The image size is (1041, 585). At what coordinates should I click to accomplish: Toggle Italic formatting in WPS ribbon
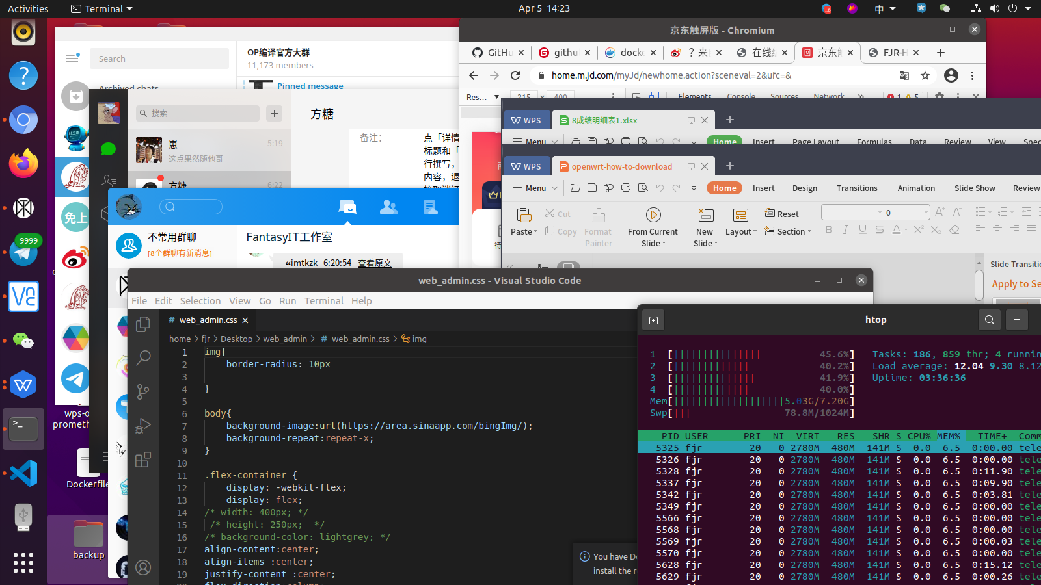point(845,229)
